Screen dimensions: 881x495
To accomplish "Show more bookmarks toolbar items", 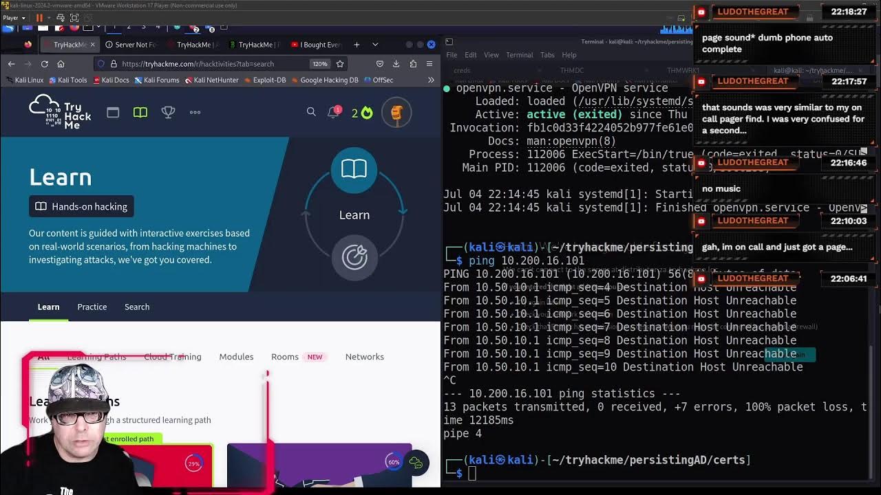I will coord(431,80).
